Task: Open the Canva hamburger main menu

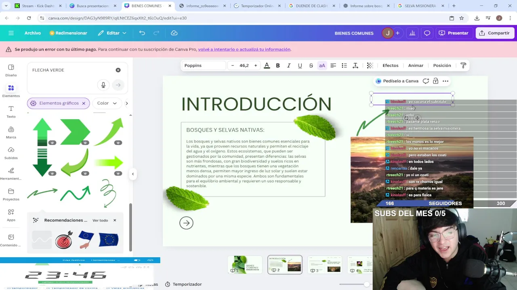Action: [11, 33]
